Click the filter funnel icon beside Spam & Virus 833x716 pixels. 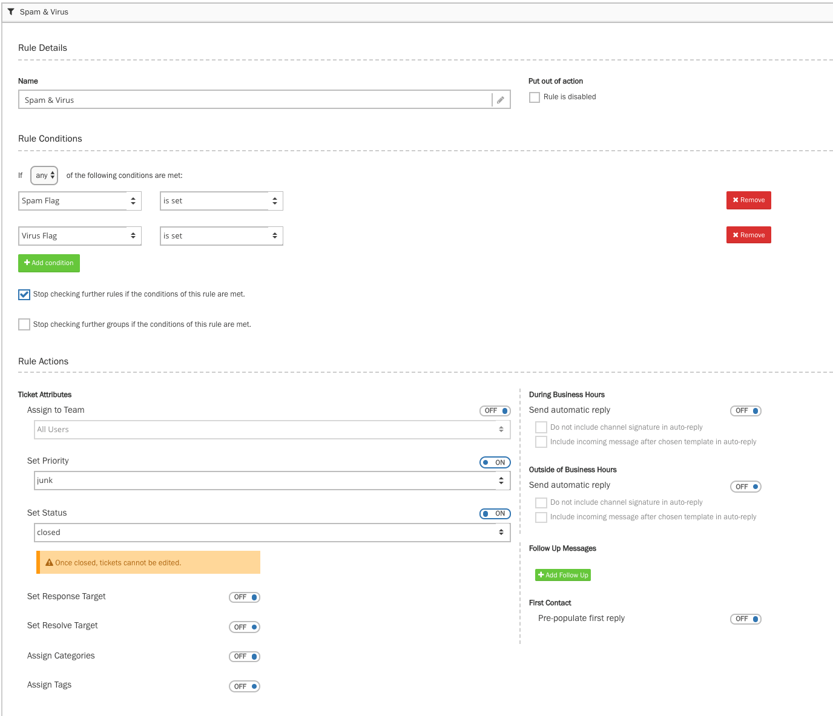pyautogui.click(x=11, y=11)
